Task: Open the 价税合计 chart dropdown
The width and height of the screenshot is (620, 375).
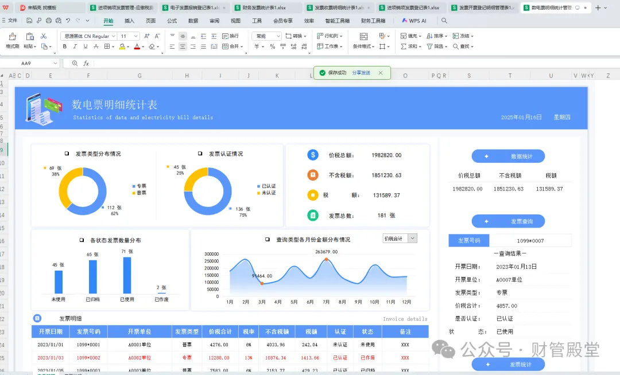Action: (412, 239)
